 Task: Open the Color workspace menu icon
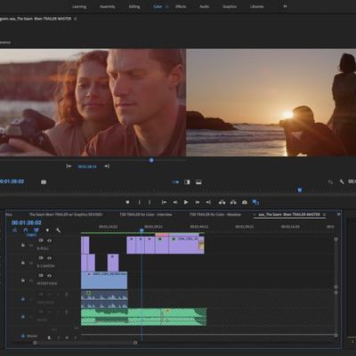tap(167, 6)
